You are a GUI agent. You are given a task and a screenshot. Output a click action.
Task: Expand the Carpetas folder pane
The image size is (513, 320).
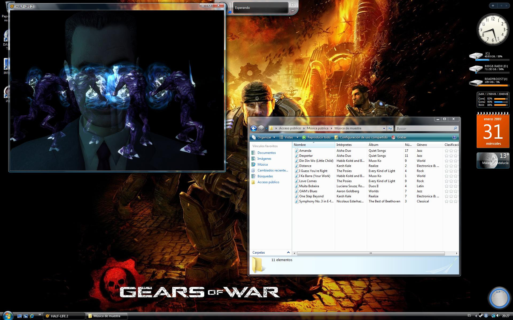tap(288, 252)
